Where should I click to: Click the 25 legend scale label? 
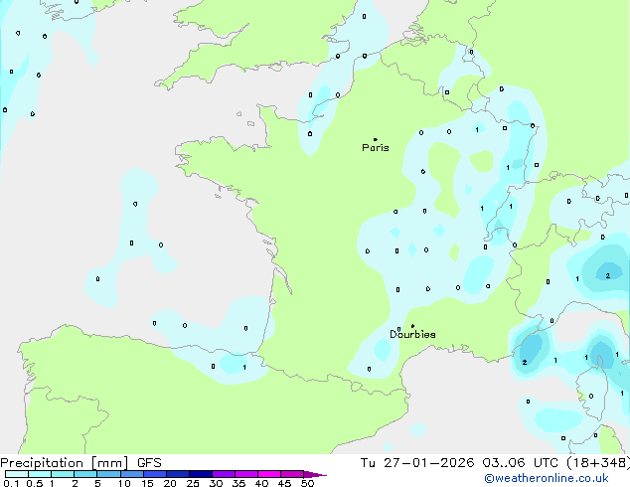193,483
